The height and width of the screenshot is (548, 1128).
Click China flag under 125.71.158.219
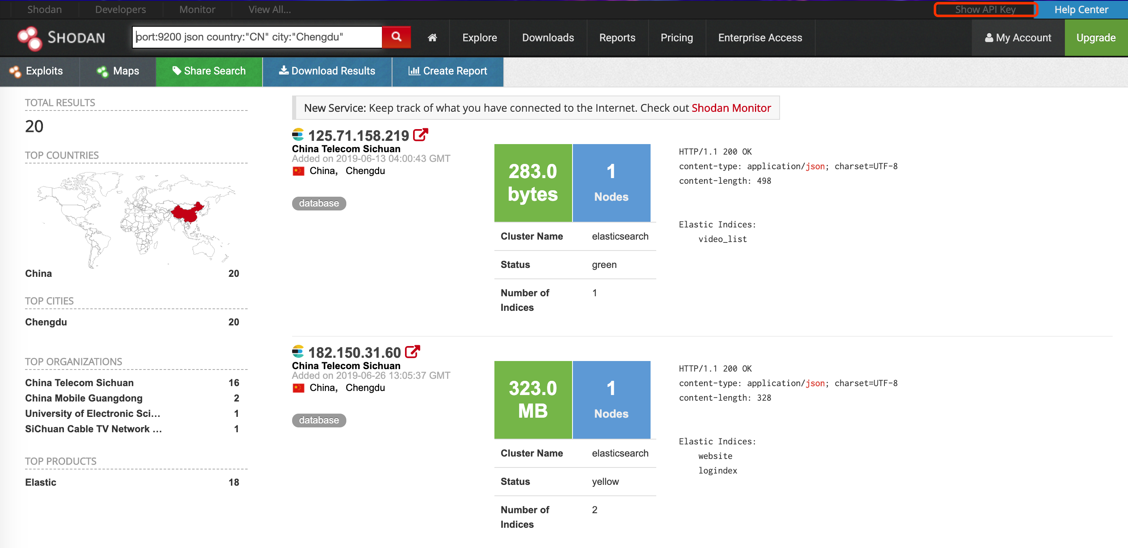(298, 171)
